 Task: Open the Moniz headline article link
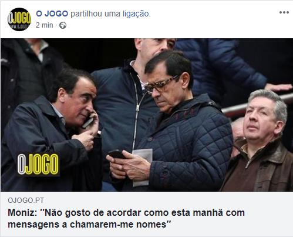pyautogui.click(x=126, y=218)
